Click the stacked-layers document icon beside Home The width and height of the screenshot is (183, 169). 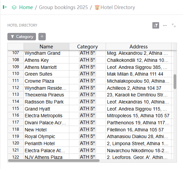pos(14,7)
